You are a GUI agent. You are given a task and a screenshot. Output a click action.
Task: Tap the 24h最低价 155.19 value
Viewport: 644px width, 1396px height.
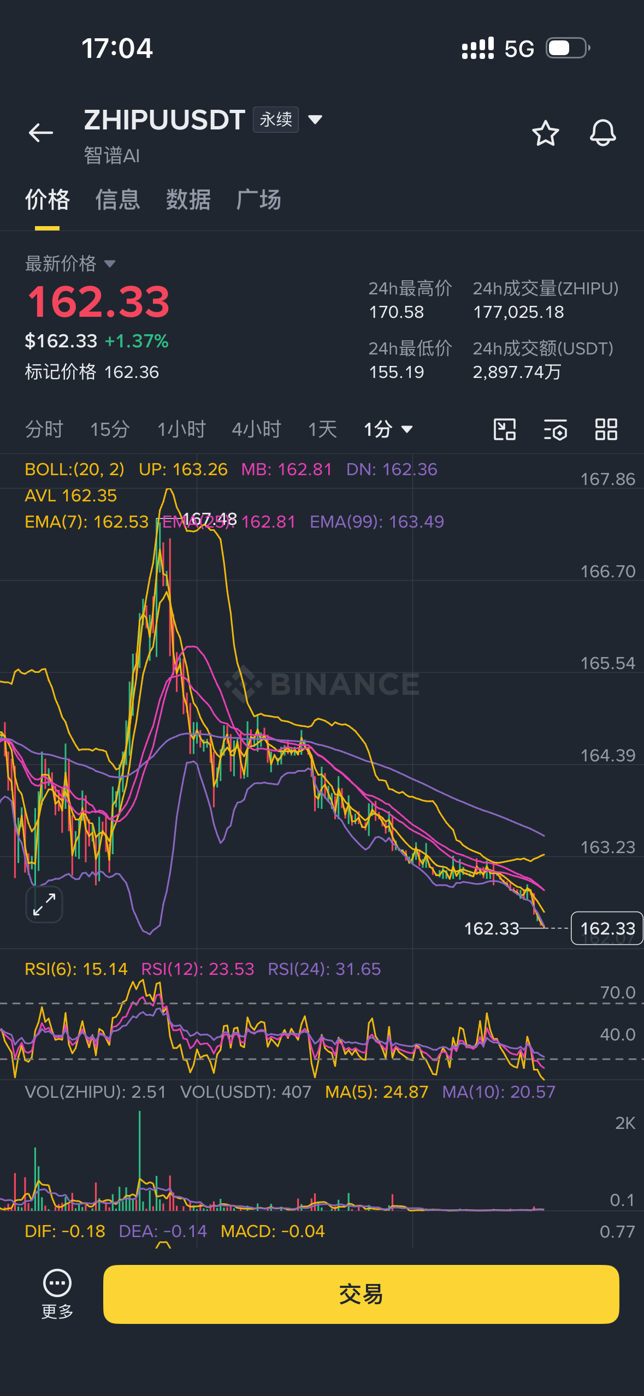pos(397,372)
